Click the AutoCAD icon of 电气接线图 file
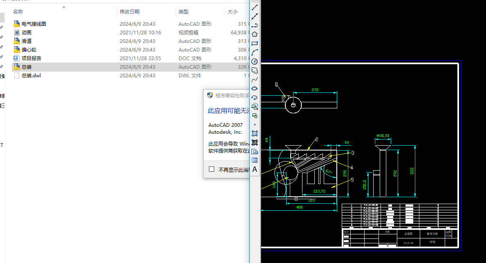The width and height of the screenshot is (486, 263). (17, 24)
